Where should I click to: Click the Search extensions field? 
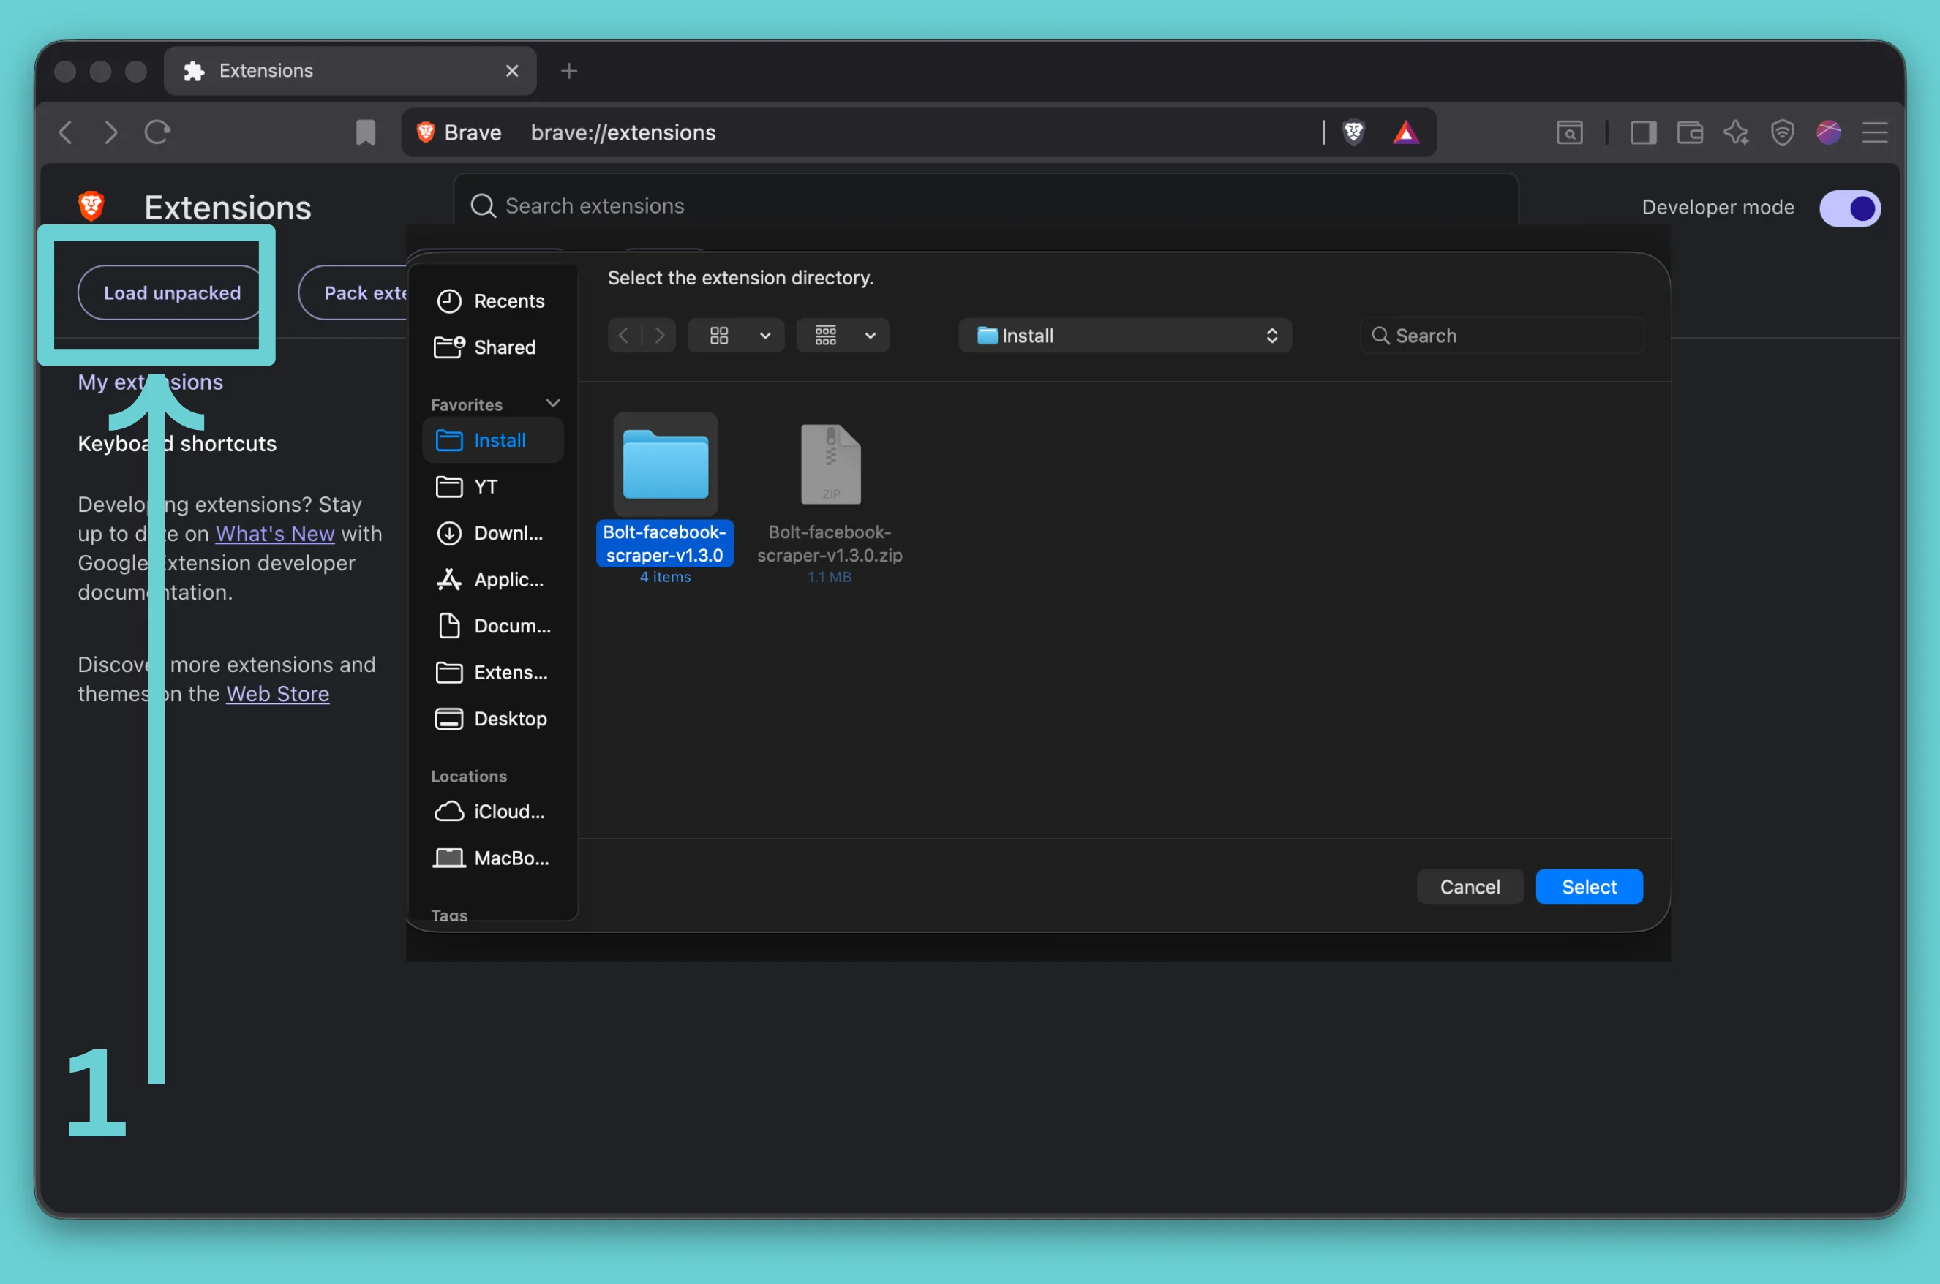[x=985, y=205]
